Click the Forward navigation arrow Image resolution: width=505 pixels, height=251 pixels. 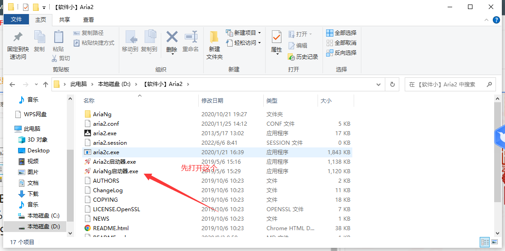point(26,85)
